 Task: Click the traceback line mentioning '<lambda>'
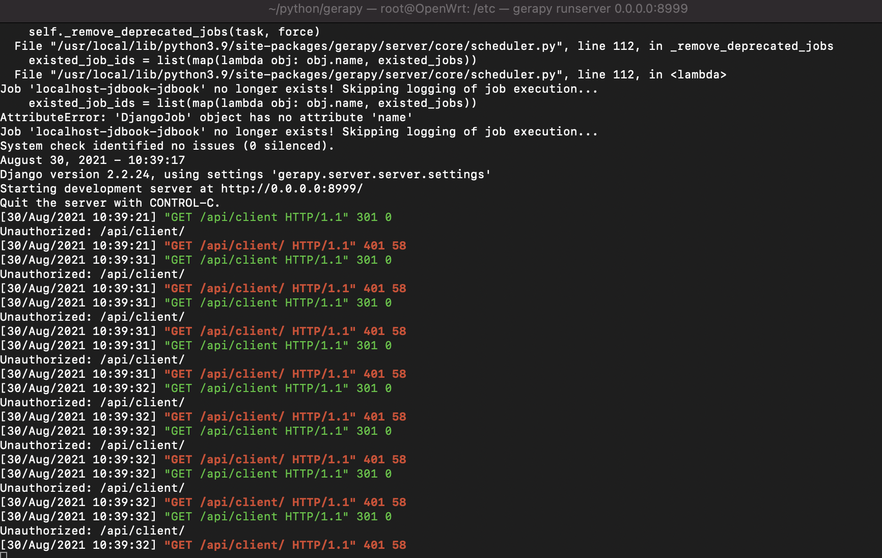click(370, 75)
